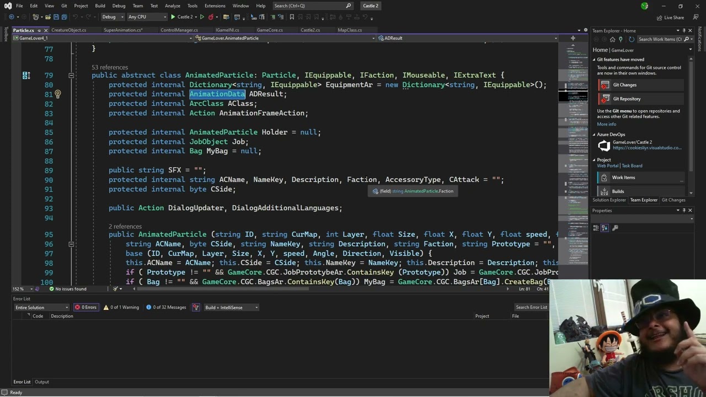
Task: Switch to the Output tab
Action: coord(42,382)
